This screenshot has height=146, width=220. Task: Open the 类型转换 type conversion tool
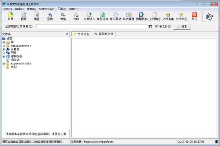pos(102,16)
